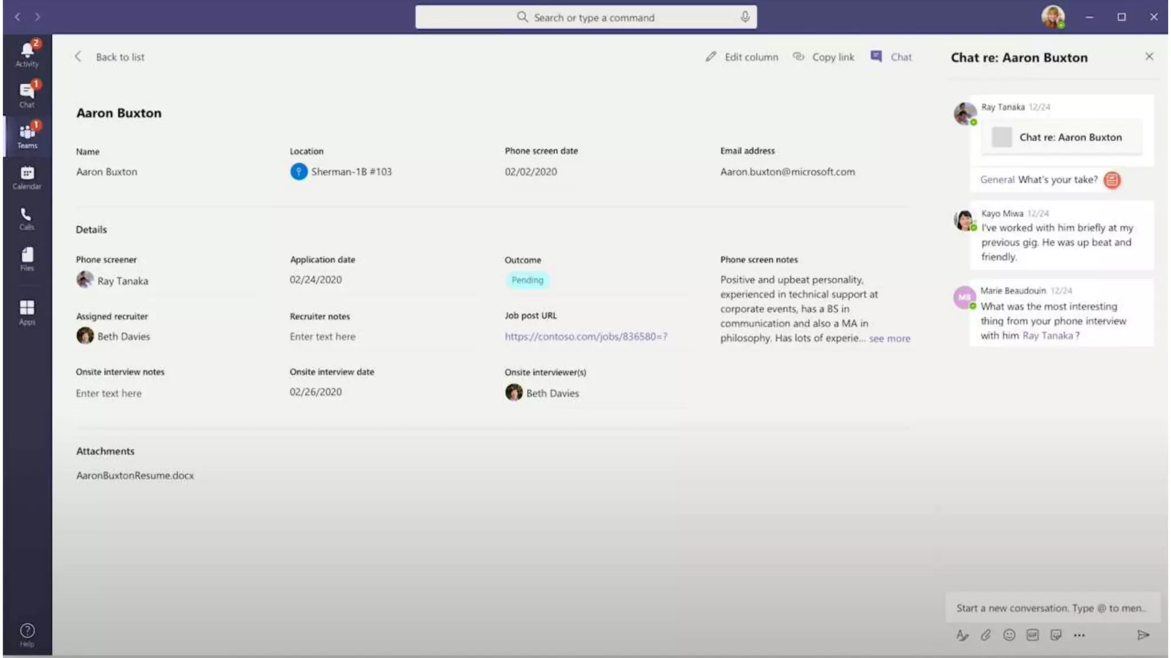Image resolution: width=1171 pixels, height=658 pixels.
Task: Expand 'see more' in phone screen notes
Action: pyautogui.click(x=890, y=339)
